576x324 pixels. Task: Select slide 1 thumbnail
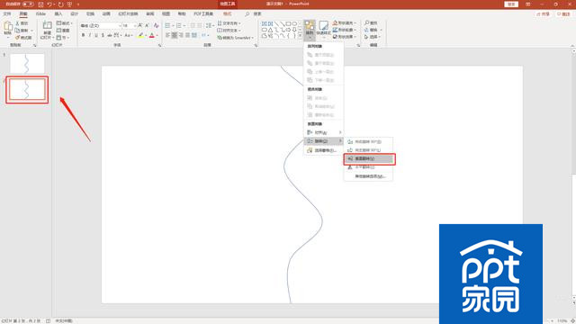(27, 64)
